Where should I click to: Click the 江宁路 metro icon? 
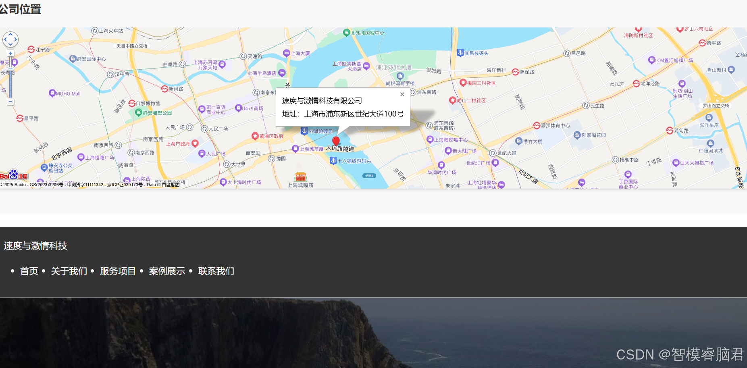coord(31,50)
